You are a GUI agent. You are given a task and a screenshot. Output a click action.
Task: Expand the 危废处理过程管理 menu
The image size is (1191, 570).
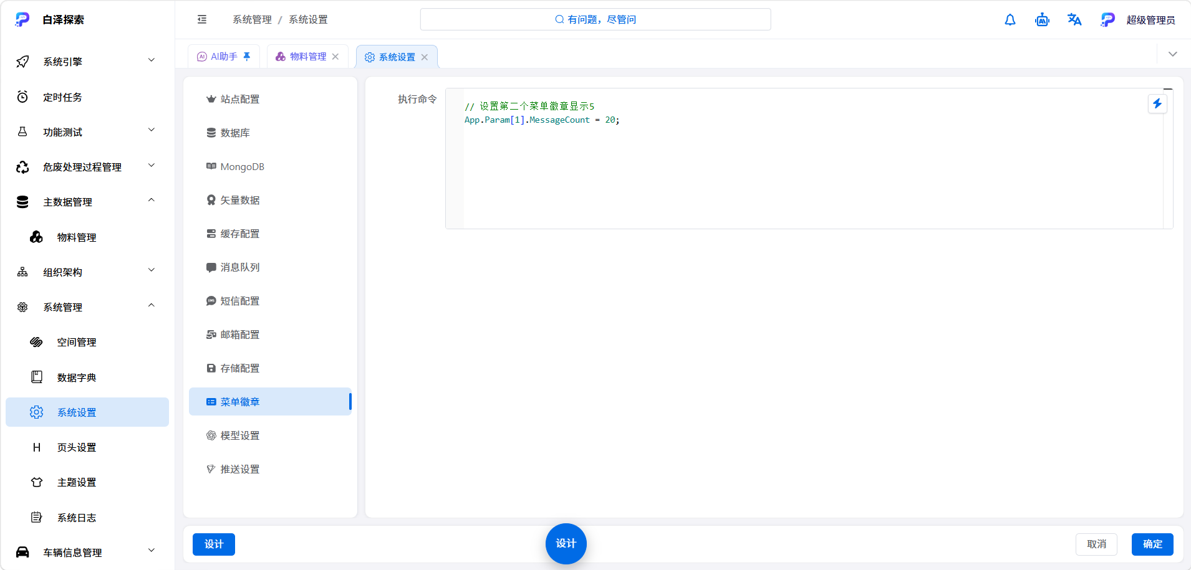pyautogui.click(x=87, y=167)
